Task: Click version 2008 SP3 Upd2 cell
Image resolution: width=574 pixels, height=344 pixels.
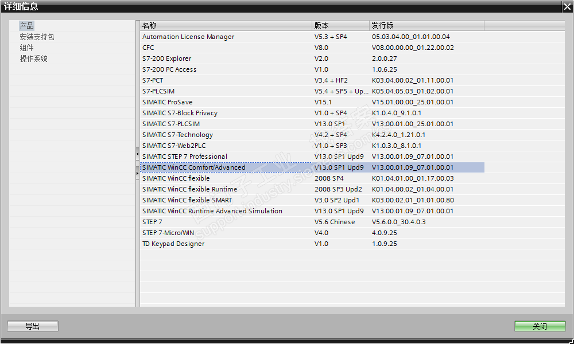Action: pyautogui.click(x=341, y=189)
